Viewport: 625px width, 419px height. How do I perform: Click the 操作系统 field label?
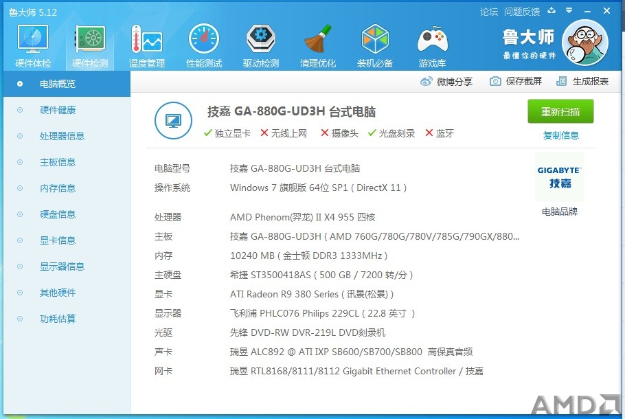coord(172,188)
